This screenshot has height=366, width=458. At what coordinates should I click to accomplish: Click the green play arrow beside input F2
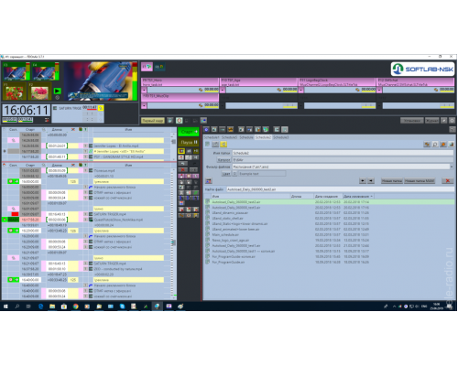[57, 91]
